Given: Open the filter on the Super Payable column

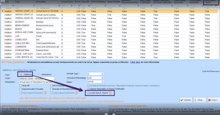Looking at the screenshot, I should [120, 6].
